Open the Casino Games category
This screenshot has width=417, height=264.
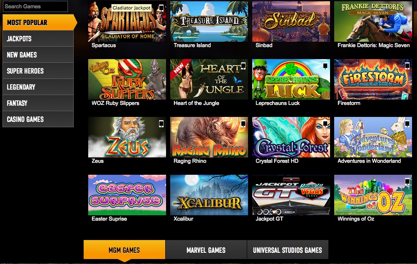[x=38, y=119]
